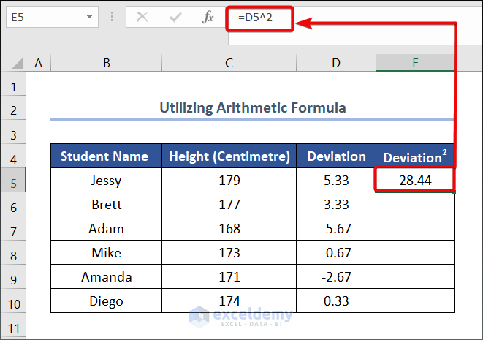Expand the Name Box dropdown arrow
This screenshot has width=483, height=340.
(x=89, y=17)
